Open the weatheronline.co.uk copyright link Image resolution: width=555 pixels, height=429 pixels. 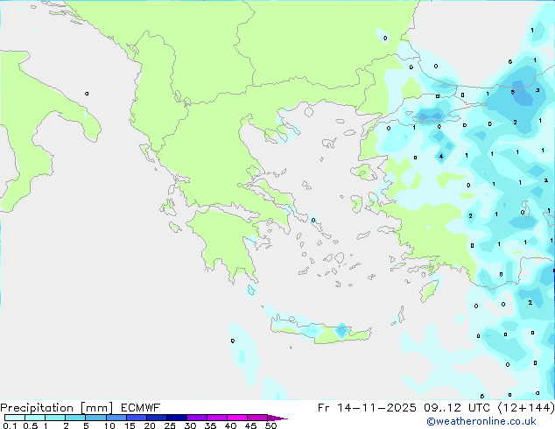click(481, 421)
